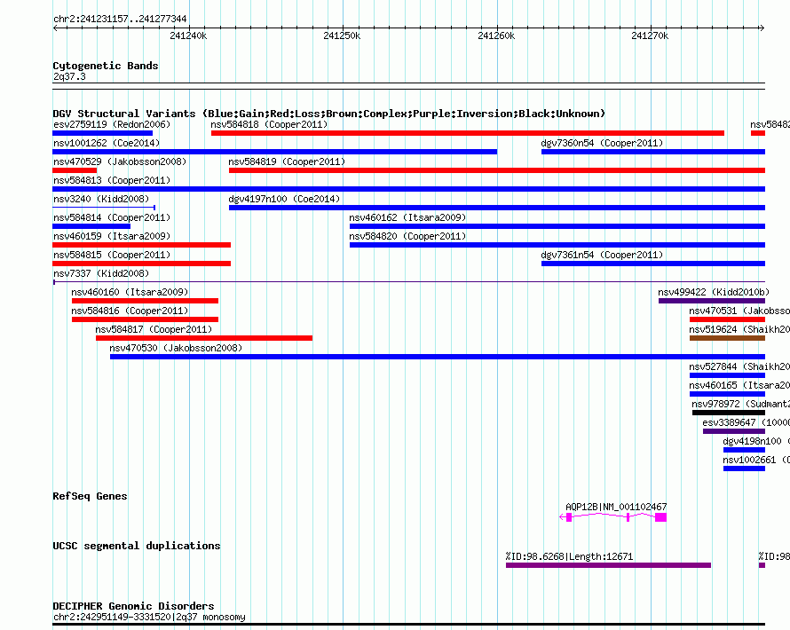Image resolution: width=790 pixels, height=630 pixels.
Task: Click nsv584816 (Cooper2011) label
Action: coord(130,311)
